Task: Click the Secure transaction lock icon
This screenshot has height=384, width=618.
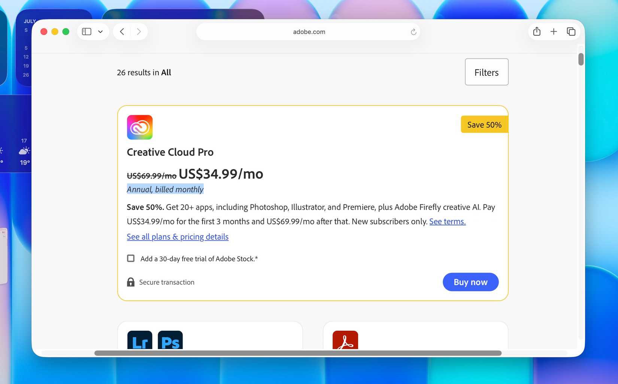Action: [131, 282]
